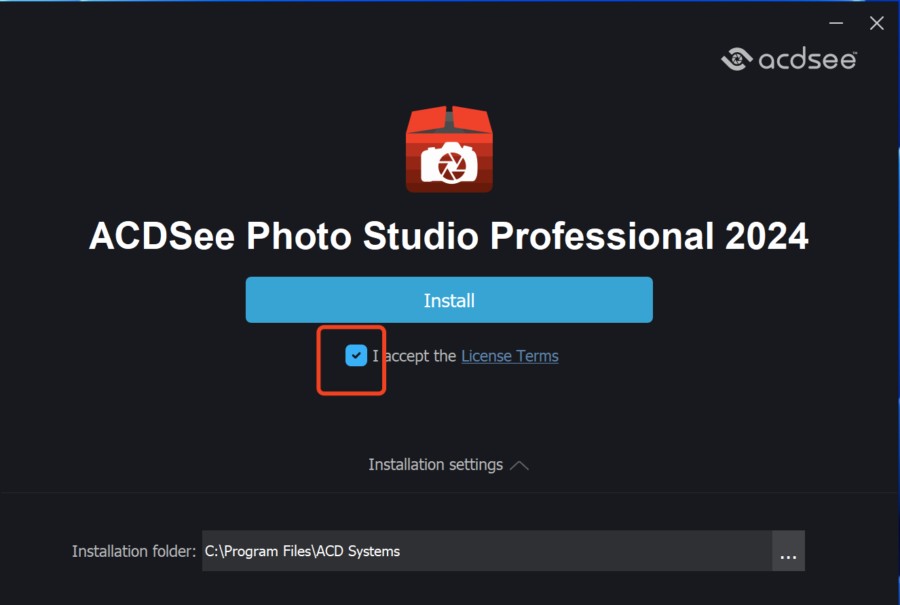Click the "C:\Program Files\ACD Systems" path text

[x=303, y=551]
